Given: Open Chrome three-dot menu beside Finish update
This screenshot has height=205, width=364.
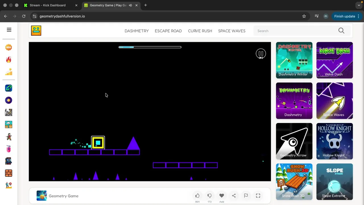Looking at the screenshot, I should 359,16.
